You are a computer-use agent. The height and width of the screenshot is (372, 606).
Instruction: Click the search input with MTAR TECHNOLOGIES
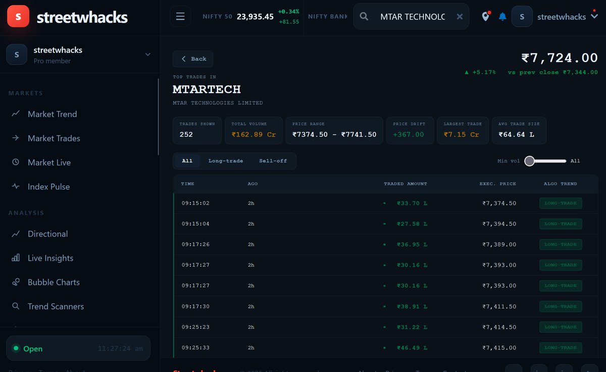pos(413,17)
